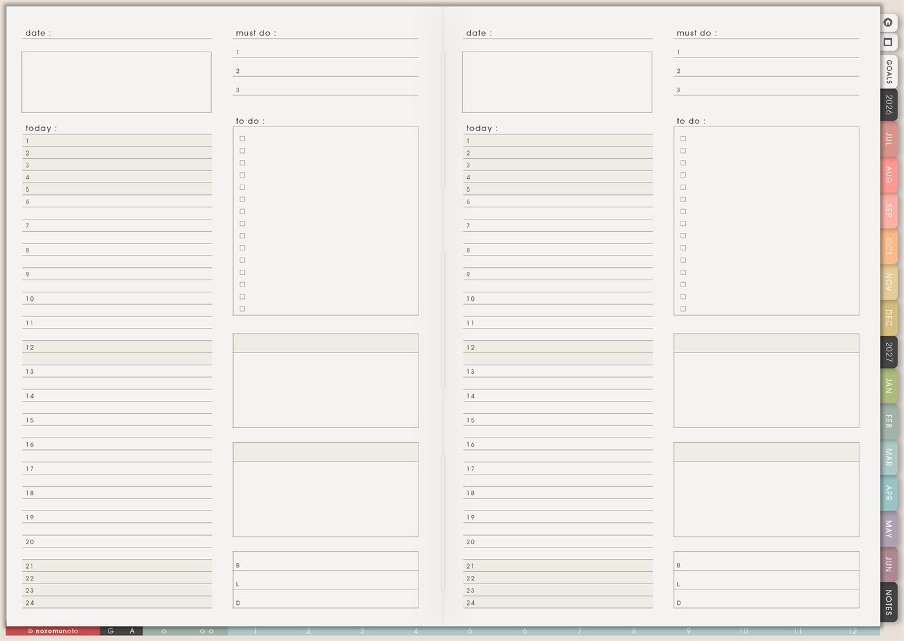Screen dimensions: 904x641
Task: Click the hour 9 row, right page
Action: [558, 274]
